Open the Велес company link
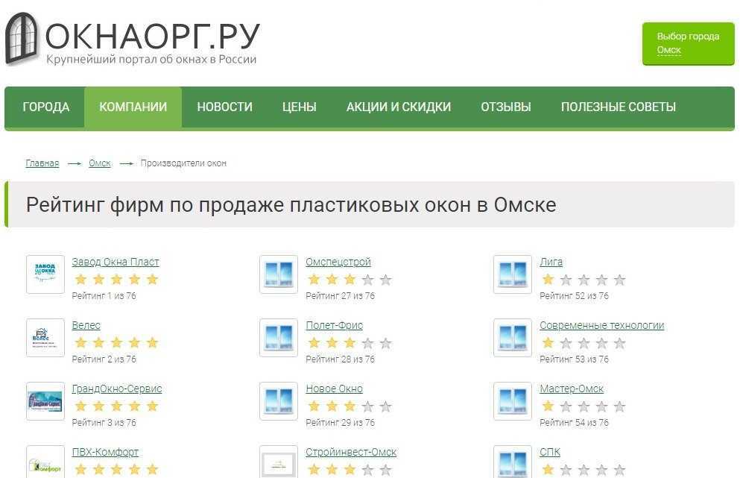The height and width of the screenshot is (478, 740). point(86,325)
